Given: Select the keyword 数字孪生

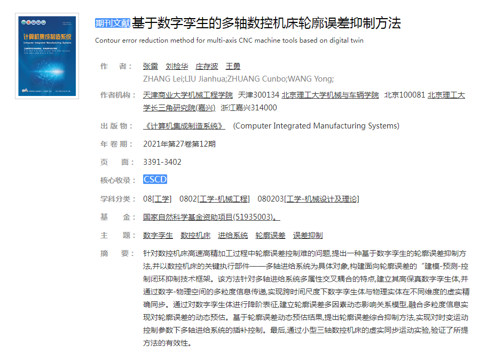Looking at the screenshot, I should coord(158,235).
